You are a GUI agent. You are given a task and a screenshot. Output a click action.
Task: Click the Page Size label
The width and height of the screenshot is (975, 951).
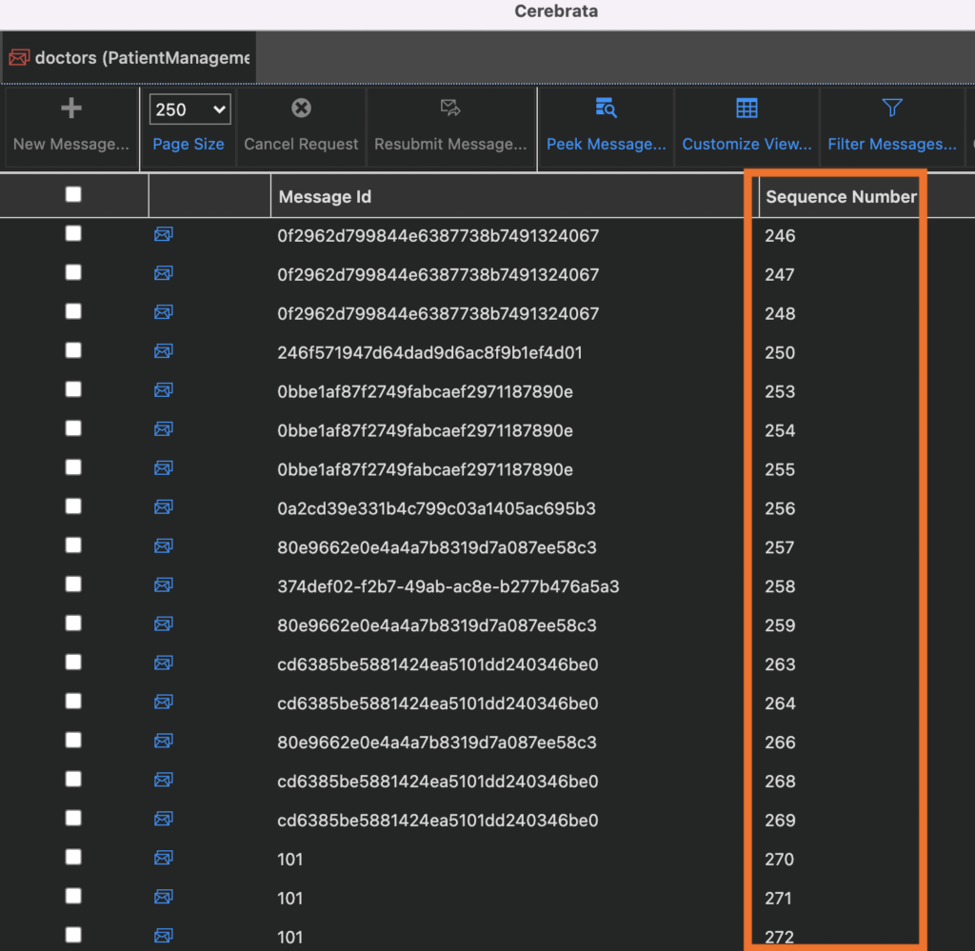[x=189, y=144]
